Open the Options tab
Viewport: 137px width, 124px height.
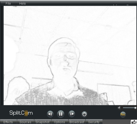(x=60, y=122)
